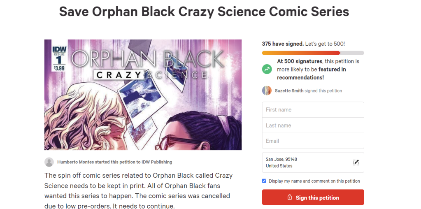The width and height of the screenshot is (421, 209).
Task: Click the edit location pencil icon
Action: pos(356,162)
